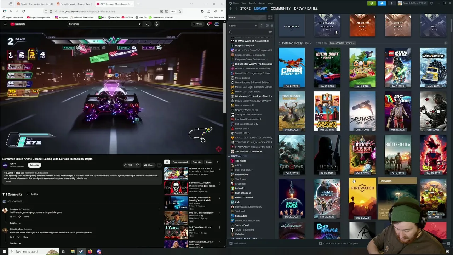Share the Screamer video
The image size is (453, 255).
tap(149, 165)
